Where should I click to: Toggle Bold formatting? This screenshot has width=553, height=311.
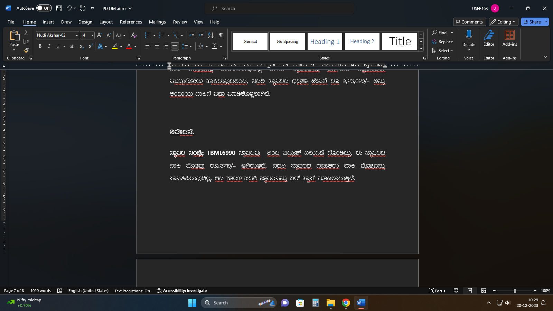coord(40,46)
